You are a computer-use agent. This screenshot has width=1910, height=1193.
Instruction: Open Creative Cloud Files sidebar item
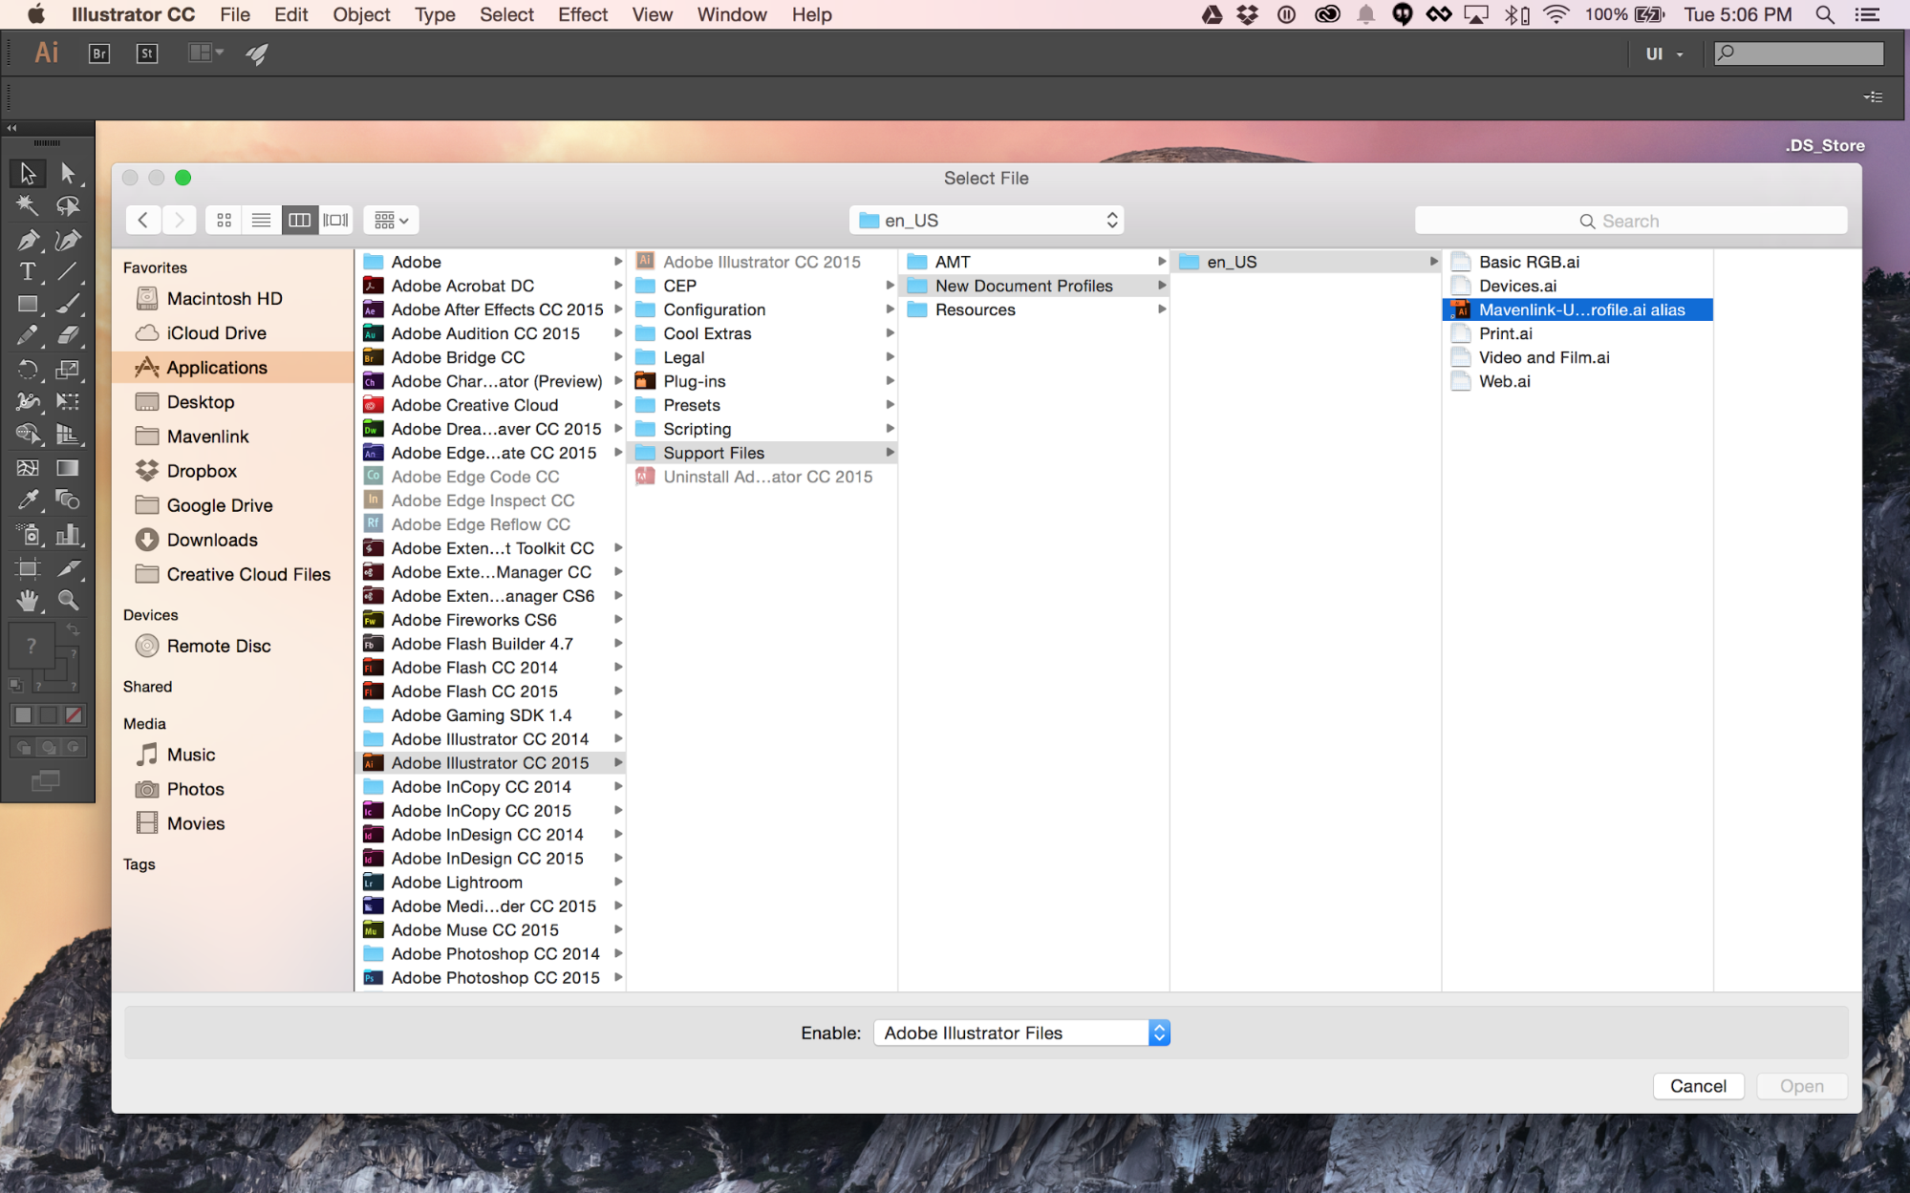[232, 574]
